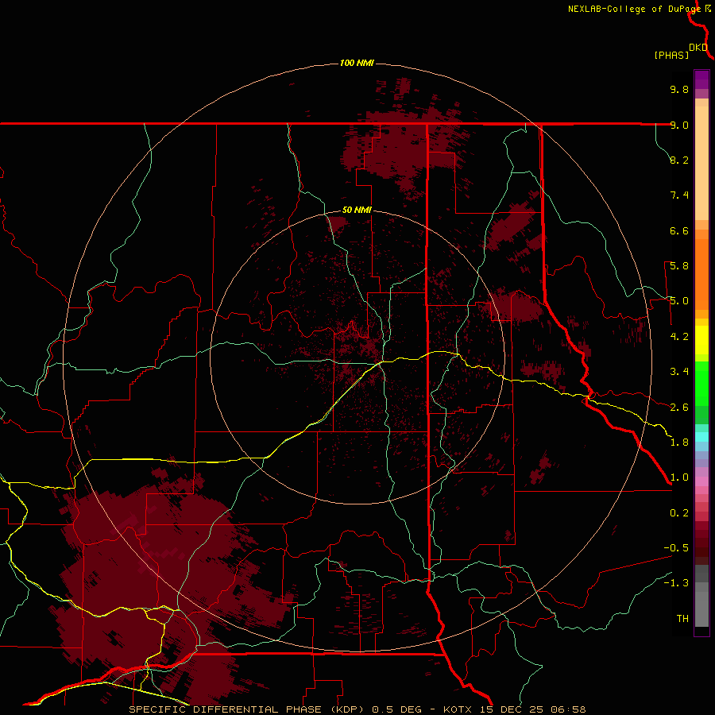This screenshot has height=715, width=715.
Task: Click the 100 NMI range ring label
Action: (357, 63)
